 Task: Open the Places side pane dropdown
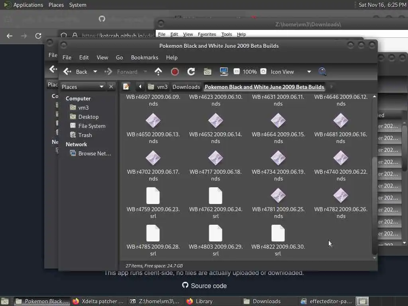83,87
